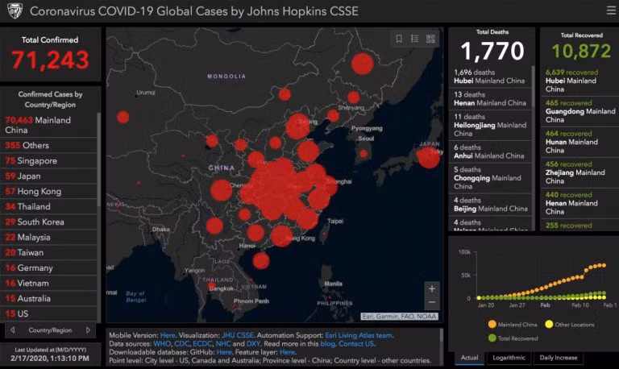Select the 29 South Korea row
The width and height of the screenshot is (619, 369).
48,222
